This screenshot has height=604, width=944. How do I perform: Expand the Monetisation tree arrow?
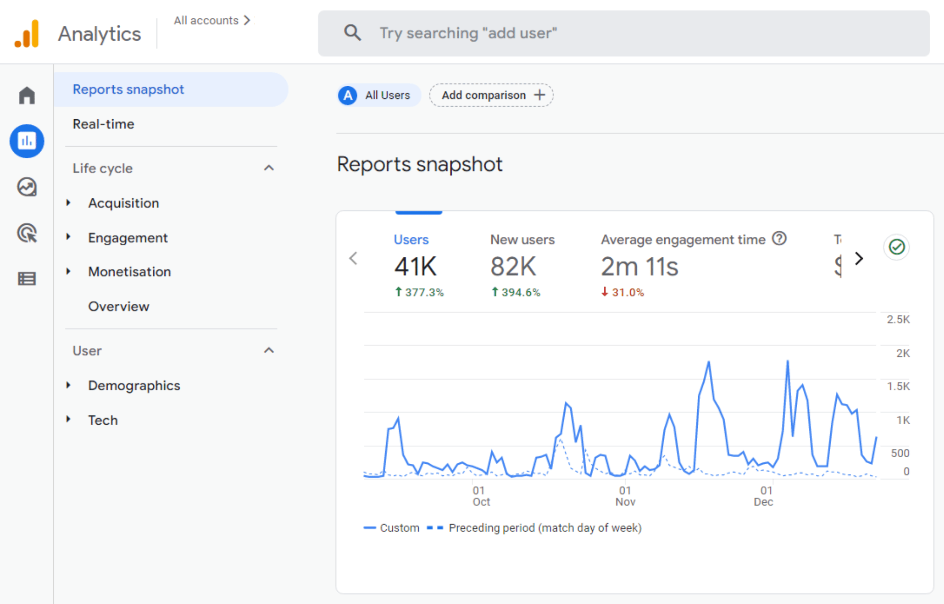68,271
